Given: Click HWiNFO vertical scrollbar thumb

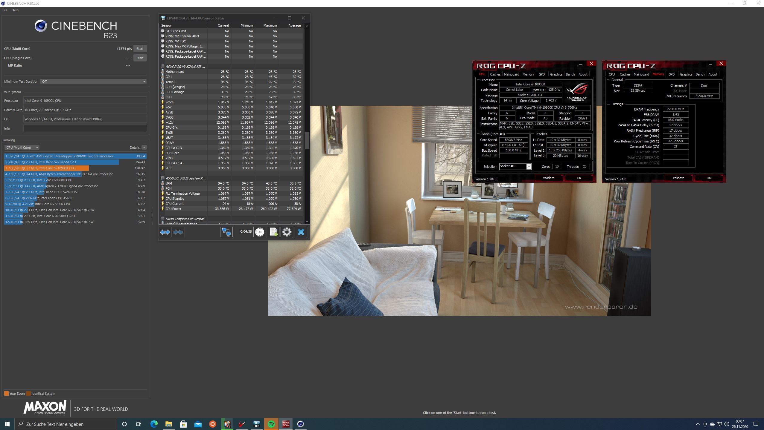Looking at the screenshot, I should [307, 140].
